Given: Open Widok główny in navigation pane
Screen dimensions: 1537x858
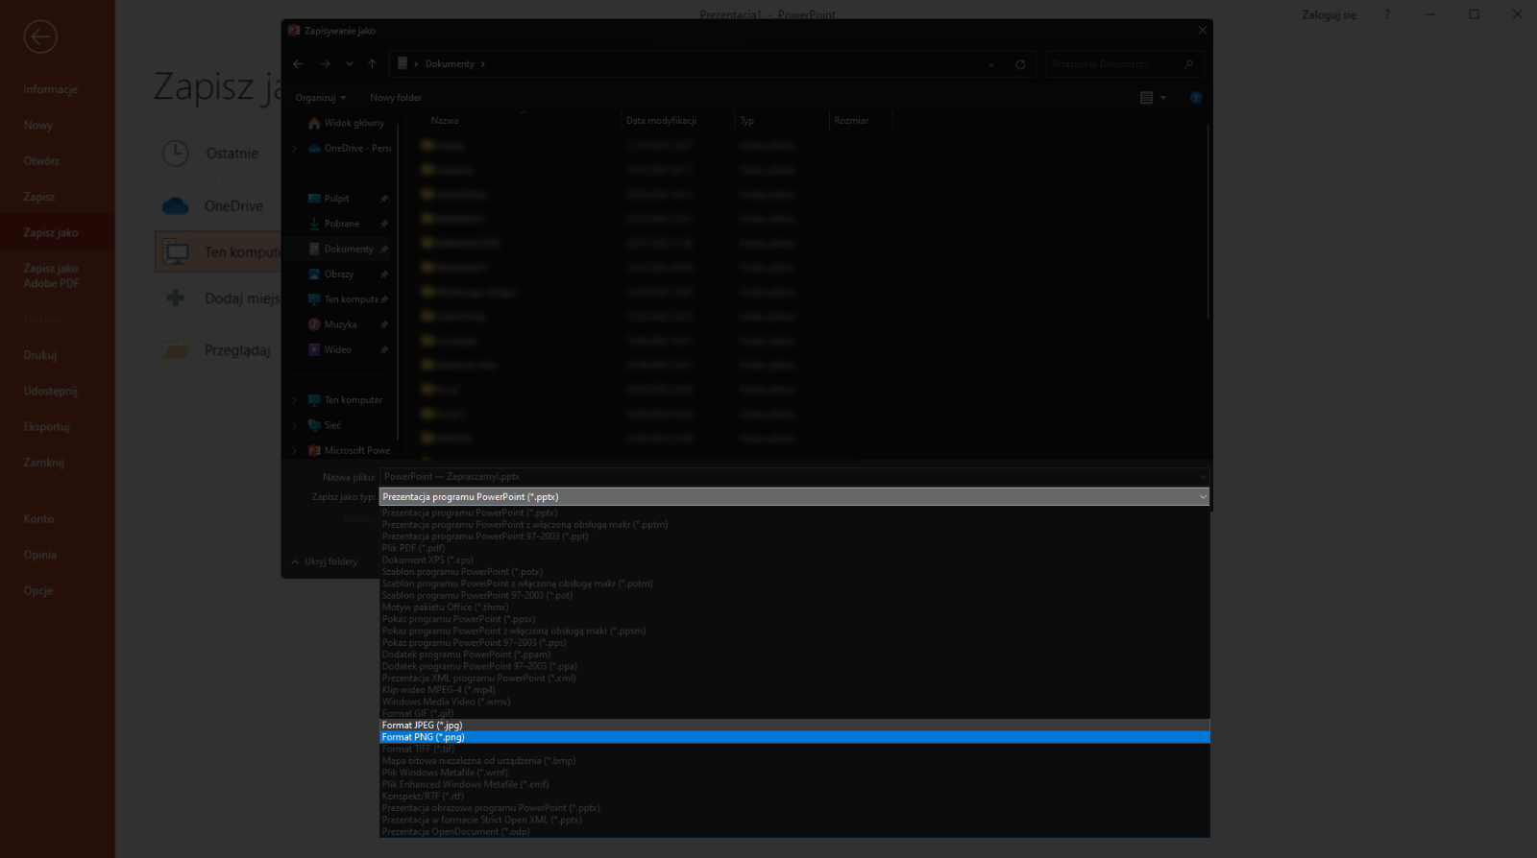Looking at the screenshot, I should (347, 123).
